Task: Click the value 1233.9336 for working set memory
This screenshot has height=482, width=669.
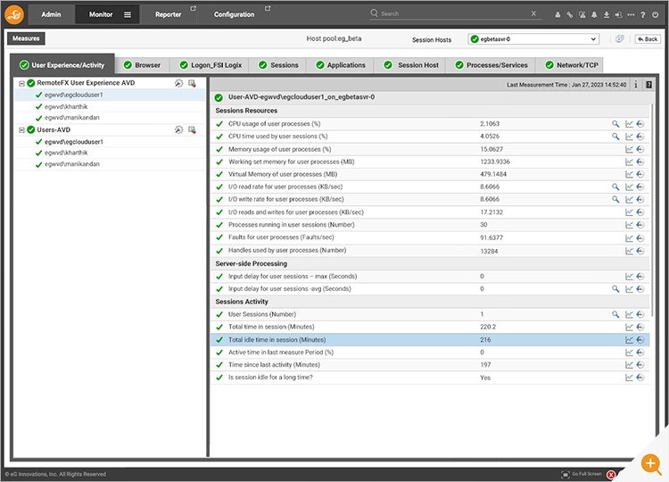Action: pyautogui.click(x=495, y=162)
